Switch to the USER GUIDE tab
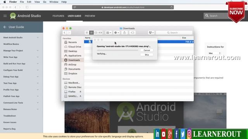This screenshot has height=139, width=248. [x=74, y=16]
